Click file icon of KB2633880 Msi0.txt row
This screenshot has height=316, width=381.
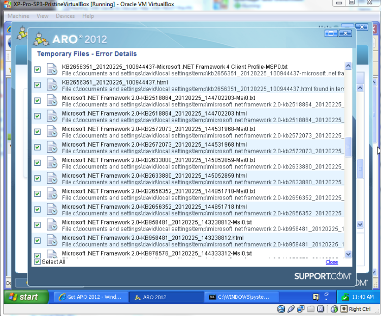tap(52, 163)
